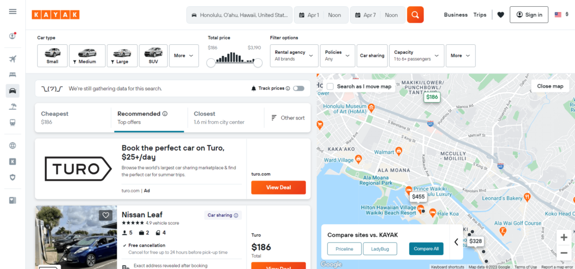Click the Car sharing info icon on Nissan Leaf
The image size is (575, 269).
coord(236,215)
